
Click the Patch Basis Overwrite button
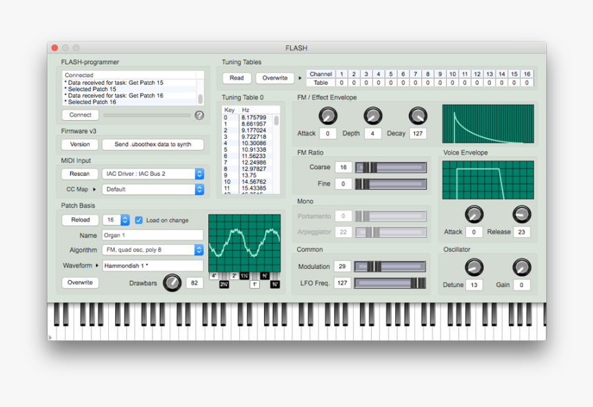coord(80,283)
